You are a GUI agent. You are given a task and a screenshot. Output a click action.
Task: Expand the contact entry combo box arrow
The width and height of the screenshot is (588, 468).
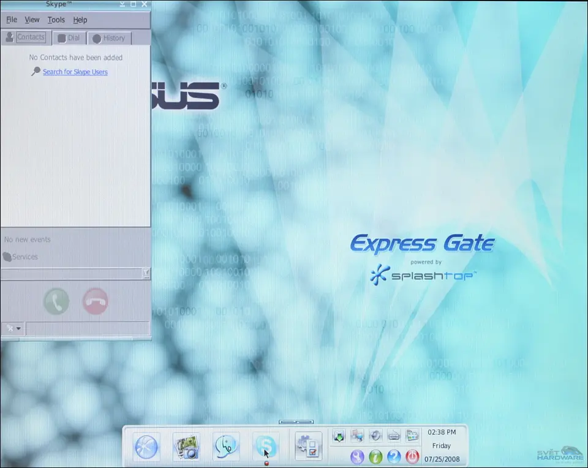[146, 273]
